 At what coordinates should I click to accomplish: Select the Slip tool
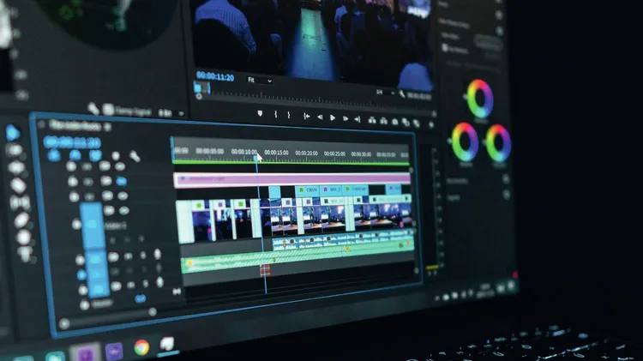click(x=20, y=202)
